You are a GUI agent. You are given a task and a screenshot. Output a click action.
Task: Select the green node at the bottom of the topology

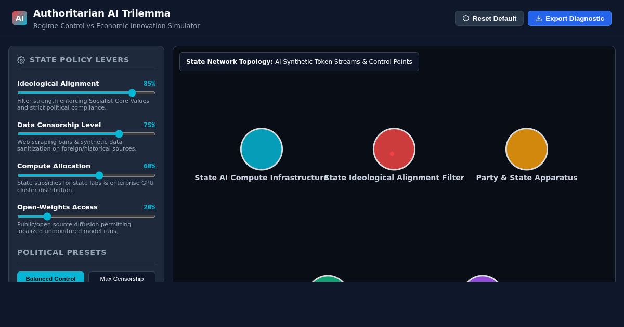click(x=328, y=279)
